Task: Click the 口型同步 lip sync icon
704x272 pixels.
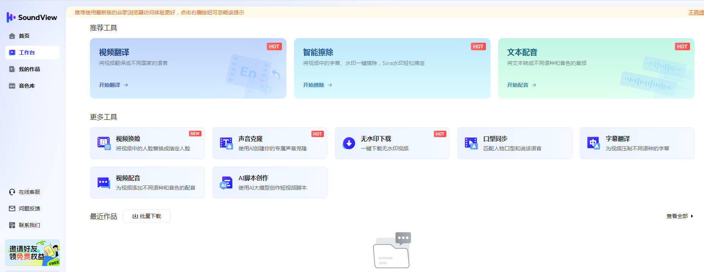Action: pyautogui.click(x=471, y=143)
